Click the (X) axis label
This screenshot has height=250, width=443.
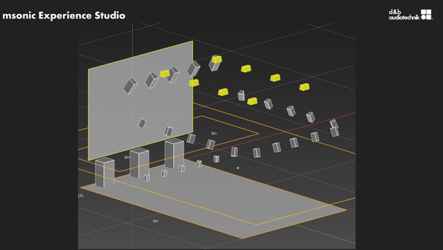coord(81,196)
